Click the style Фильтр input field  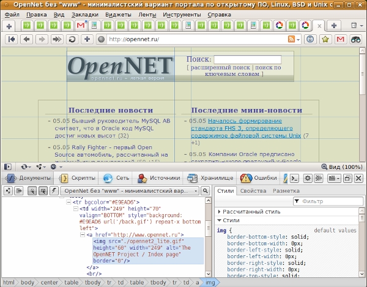(x=329, y=201)
